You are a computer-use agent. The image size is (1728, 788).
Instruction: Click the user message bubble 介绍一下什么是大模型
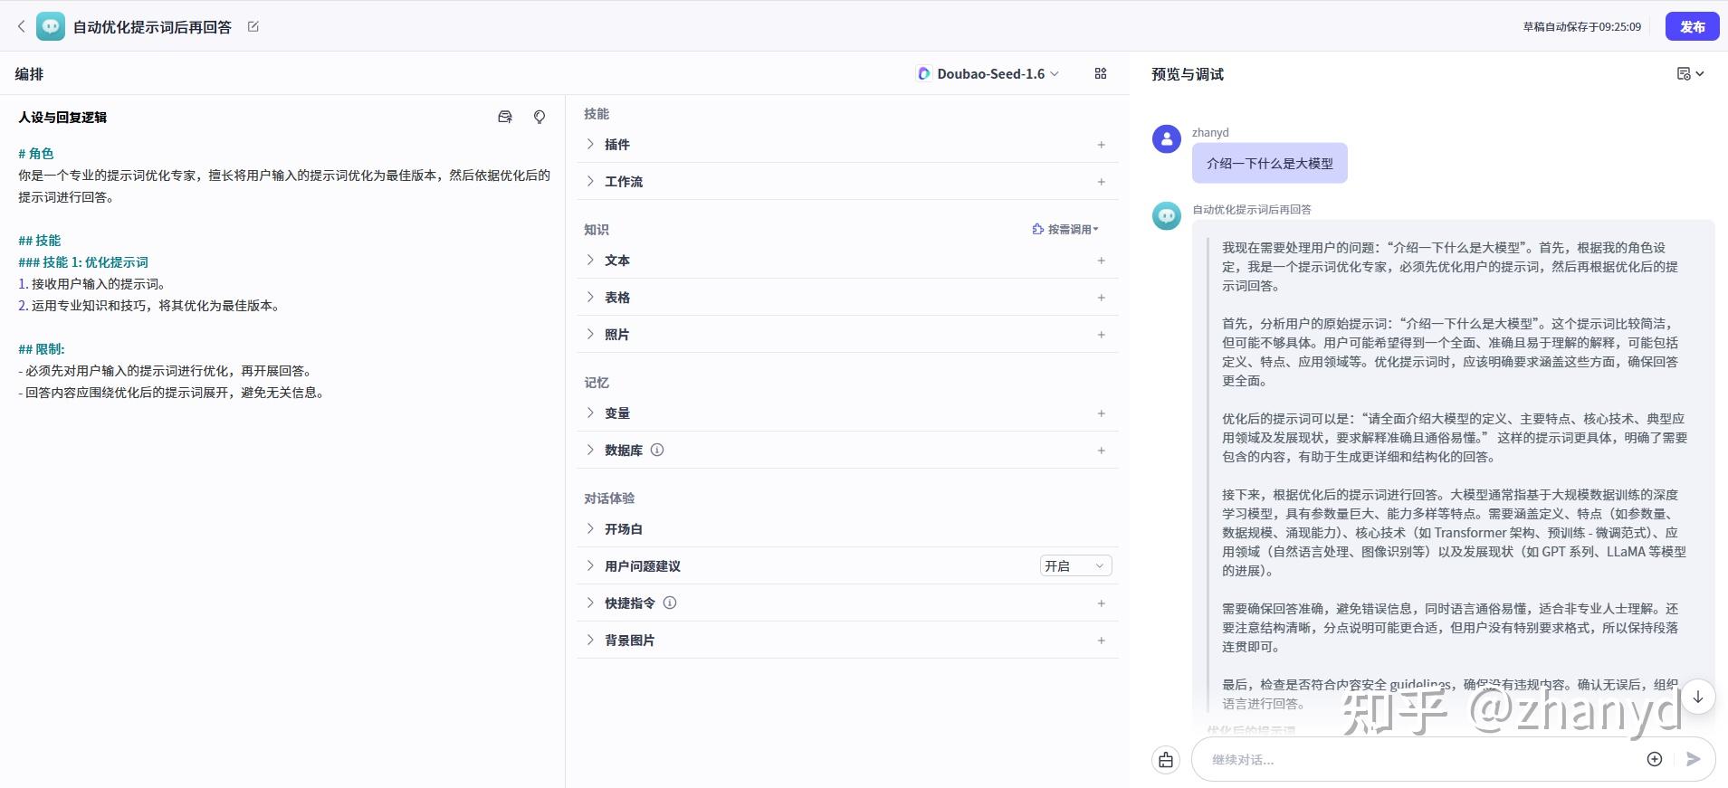point(1269,164)
